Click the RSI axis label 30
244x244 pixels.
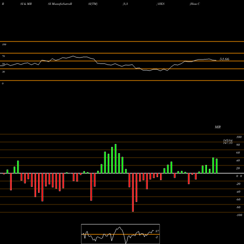(3, 72)
